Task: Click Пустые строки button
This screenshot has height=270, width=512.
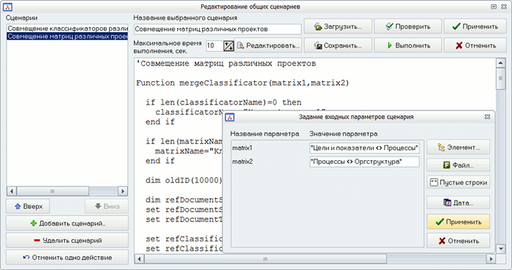Action: 458,182
